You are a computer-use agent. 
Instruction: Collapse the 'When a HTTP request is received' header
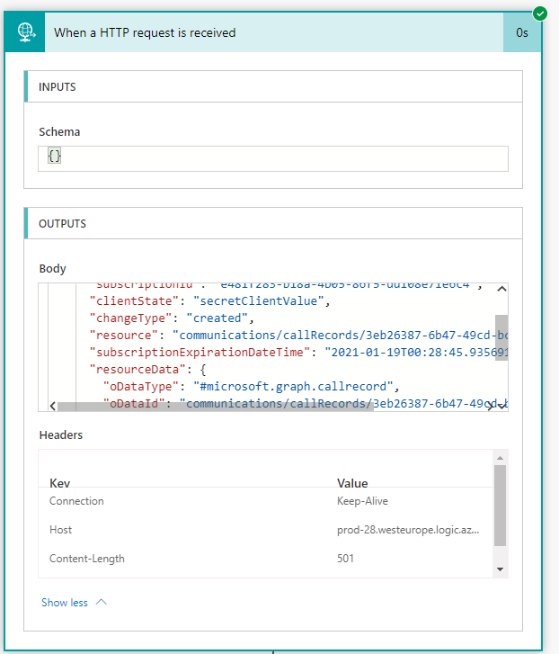click(x=270, y=32)
